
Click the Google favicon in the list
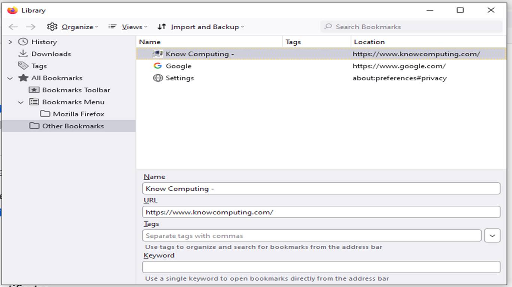click(x=157, y=65)
